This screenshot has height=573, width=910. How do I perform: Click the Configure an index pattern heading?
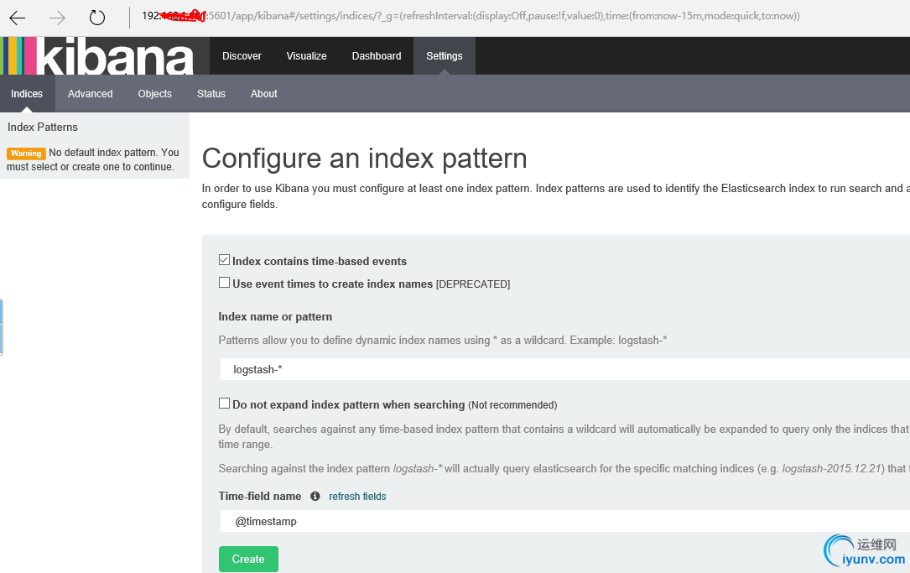pyautogui.click(x=365, y=159)
